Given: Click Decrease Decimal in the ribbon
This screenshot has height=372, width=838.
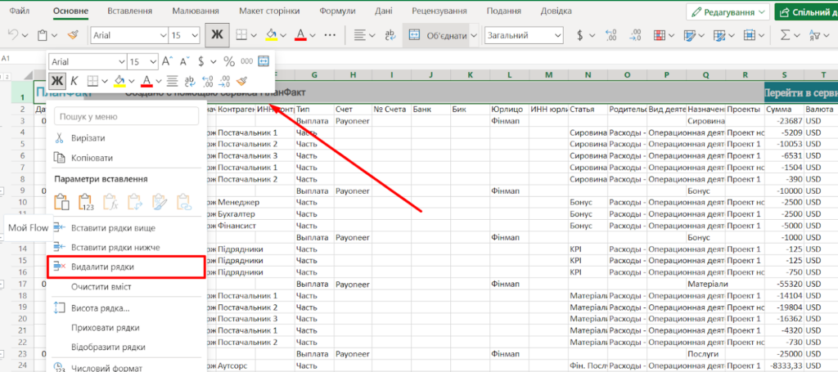Looking at the screenshot, I should tap(635, 35).
